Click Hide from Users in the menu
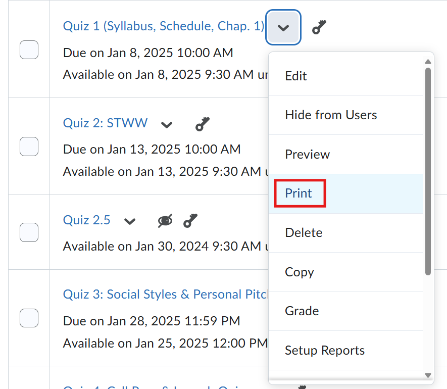This screenshot has height=389, width=447. (330, 115)
